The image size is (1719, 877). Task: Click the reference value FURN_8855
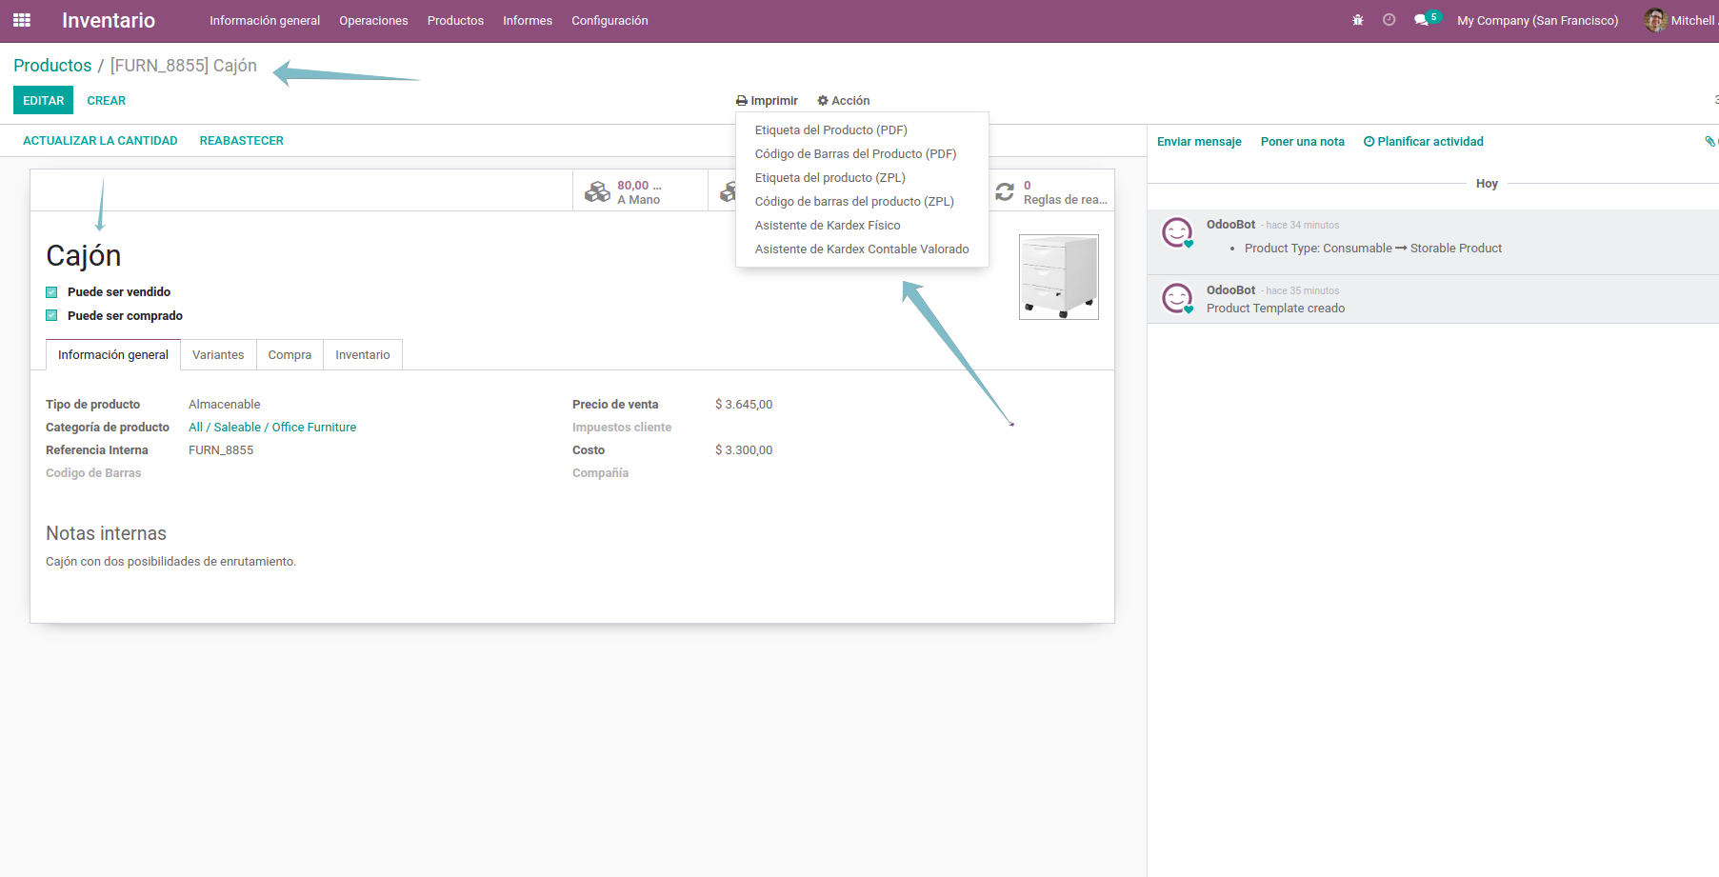[x=221, y=450]
